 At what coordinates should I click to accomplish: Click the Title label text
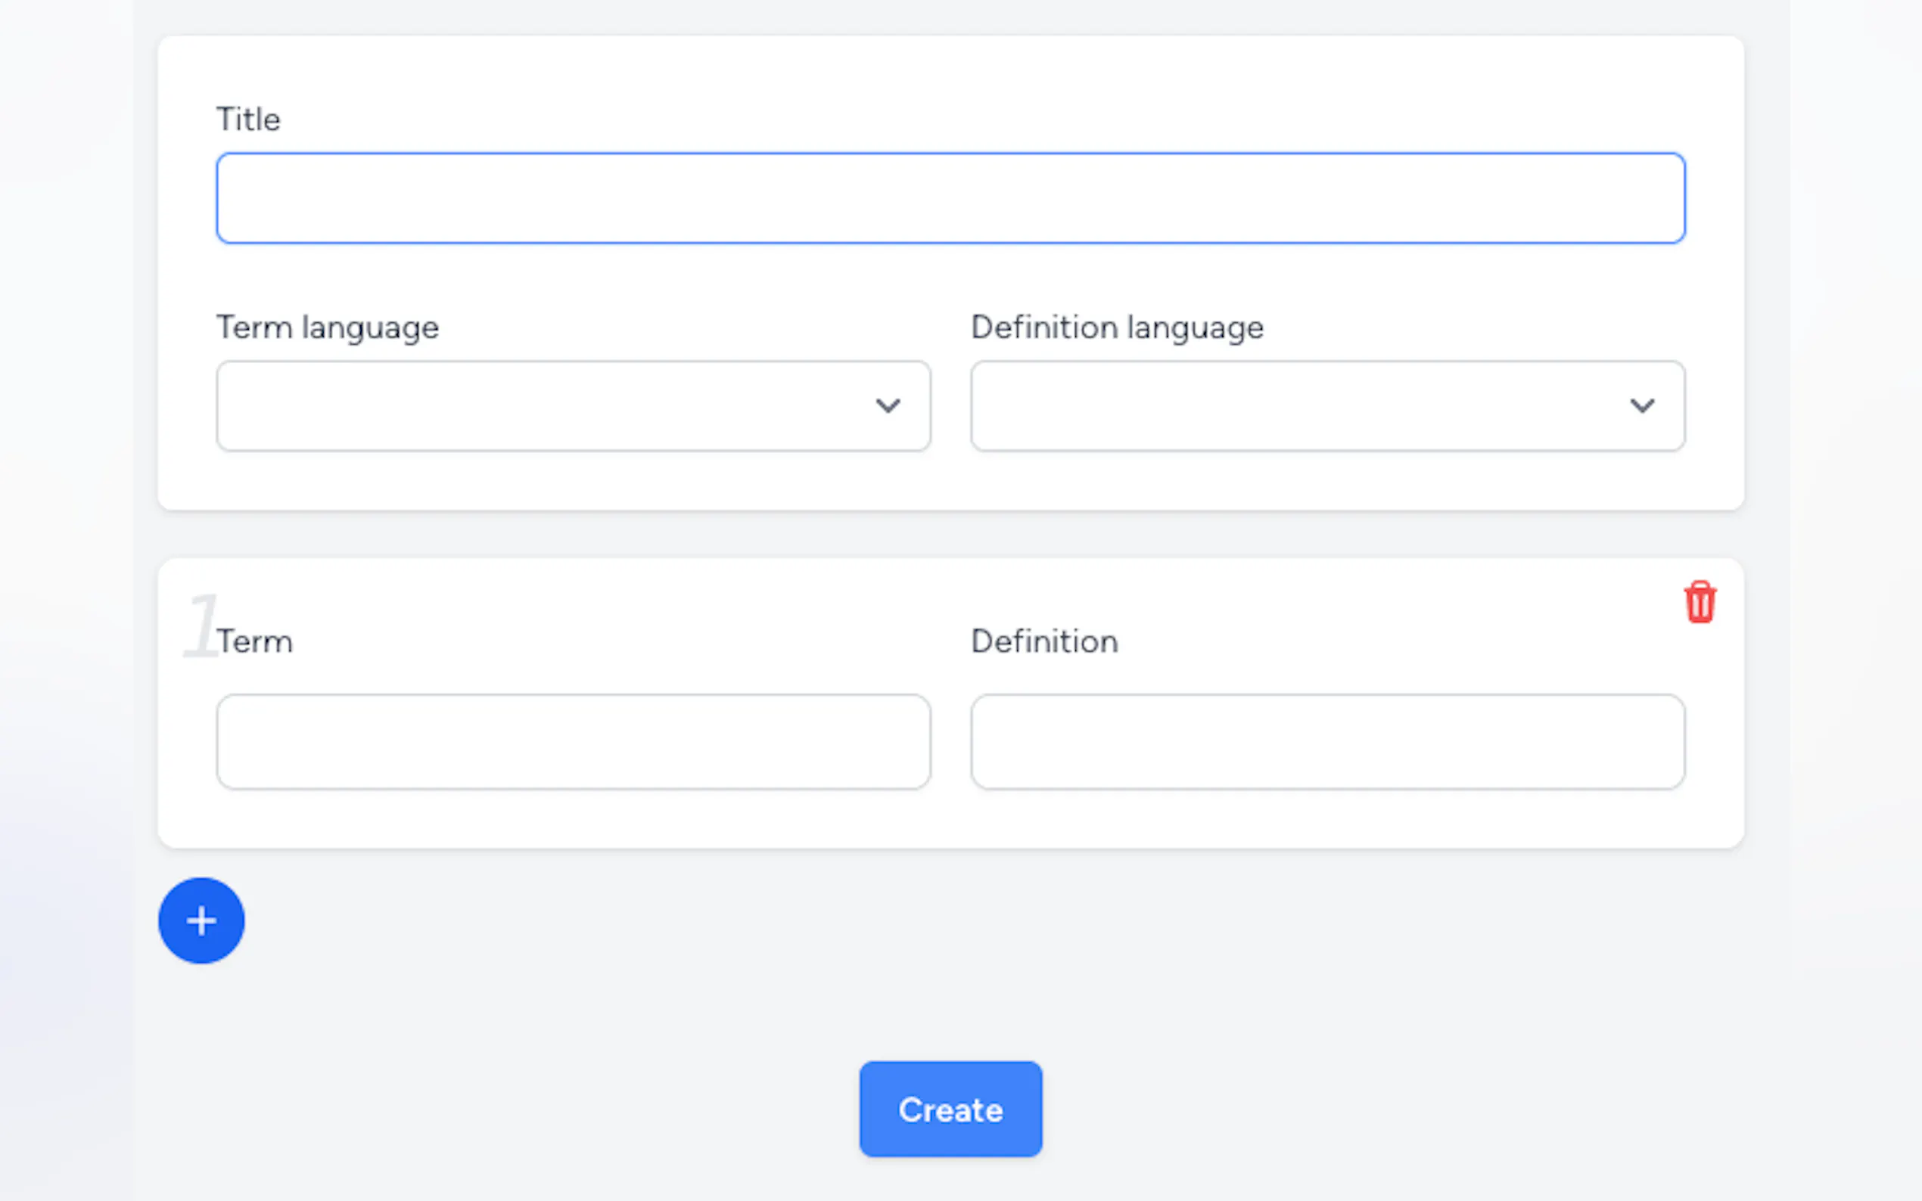click(x=248, y=120)
